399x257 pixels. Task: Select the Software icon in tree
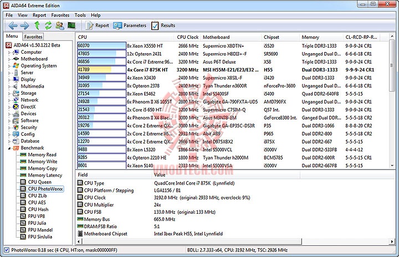[16, 121]
